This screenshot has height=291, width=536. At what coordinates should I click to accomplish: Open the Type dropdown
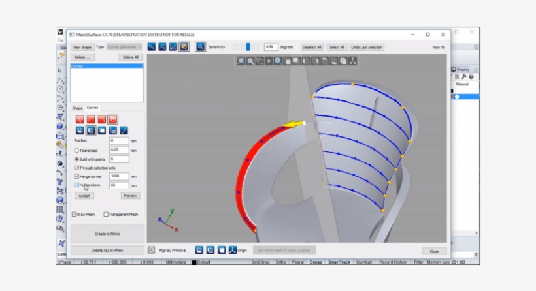click(124, 47)
